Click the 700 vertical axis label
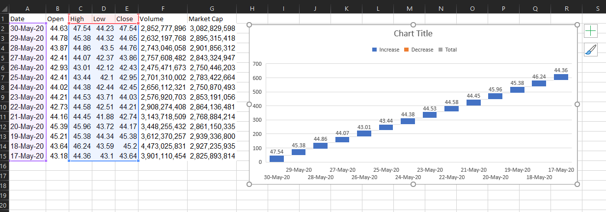This screenshot has width=606, height=212. (x=258, y=64)
